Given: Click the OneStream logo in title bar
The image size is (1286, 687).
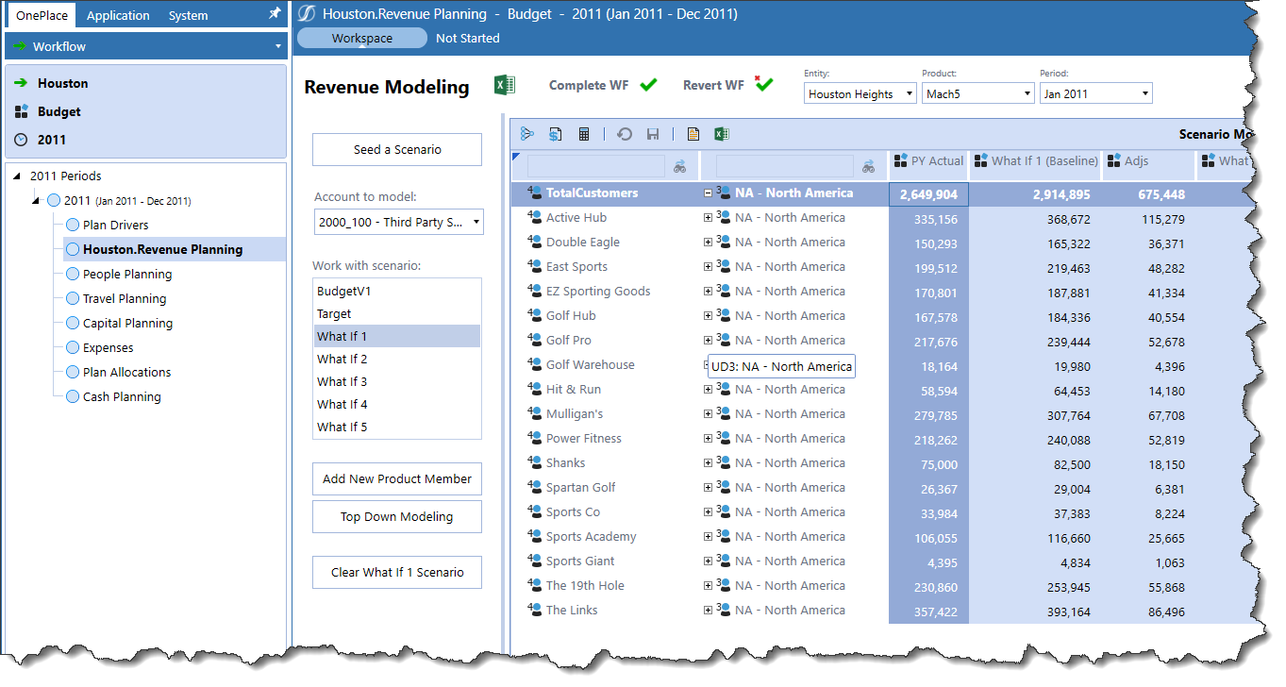Looking at the screenshot, I should point(307,13).
